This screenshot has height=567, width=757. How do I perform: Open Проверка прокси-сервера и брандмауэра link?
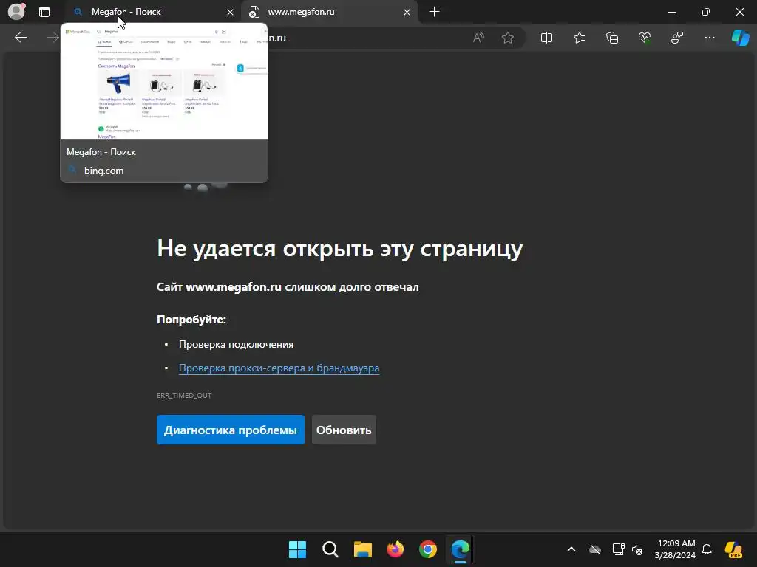(x=279, y=368)
